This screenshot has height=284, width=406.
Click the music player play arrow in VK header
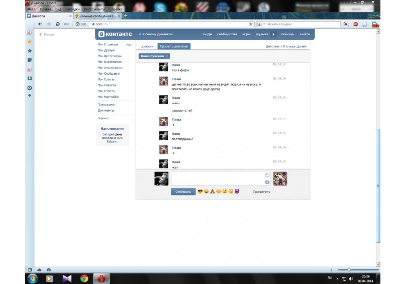274,34
